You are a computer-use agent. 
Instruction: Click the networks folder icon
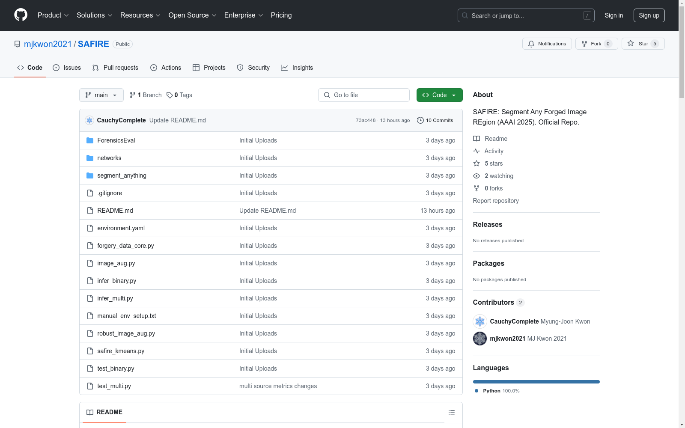tap(90, 158)
